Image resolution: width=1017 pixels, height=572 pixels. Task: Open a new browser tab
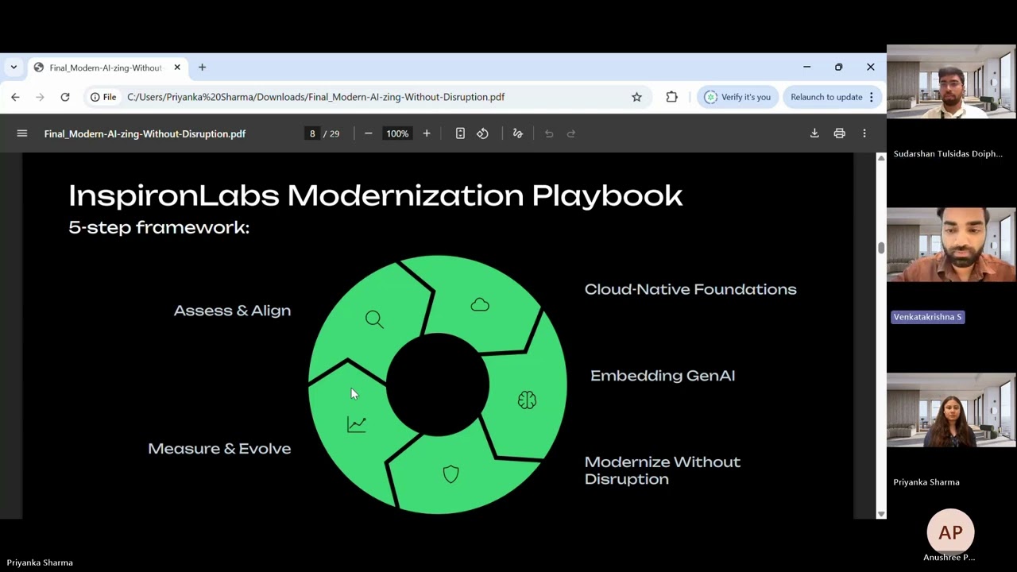coord(202,68)
